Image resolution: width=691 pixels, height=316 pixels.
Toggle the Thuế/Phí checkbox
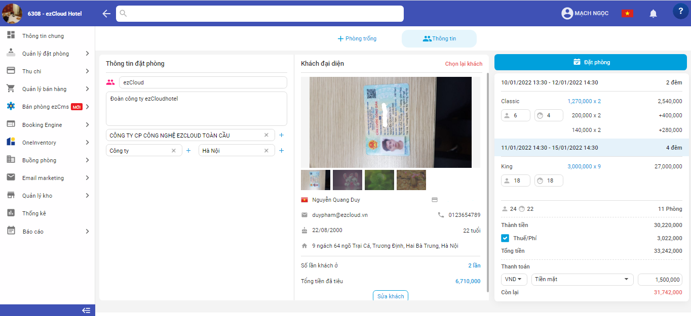(x=505, y=238)
